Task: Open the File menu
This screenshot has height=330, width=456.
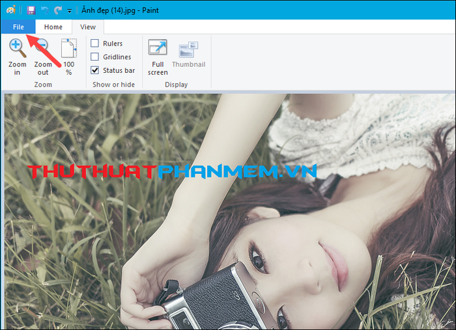Action: click(17, 27)
